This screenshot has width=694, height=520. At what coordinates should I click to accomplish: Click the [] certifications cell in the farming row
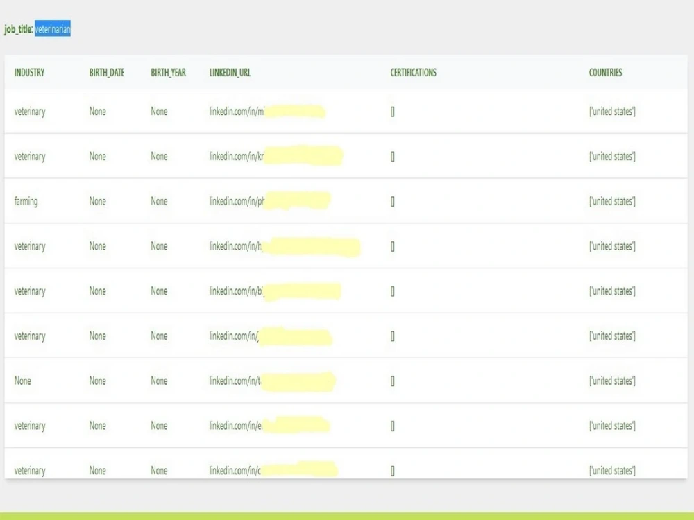tap(393, 202)
